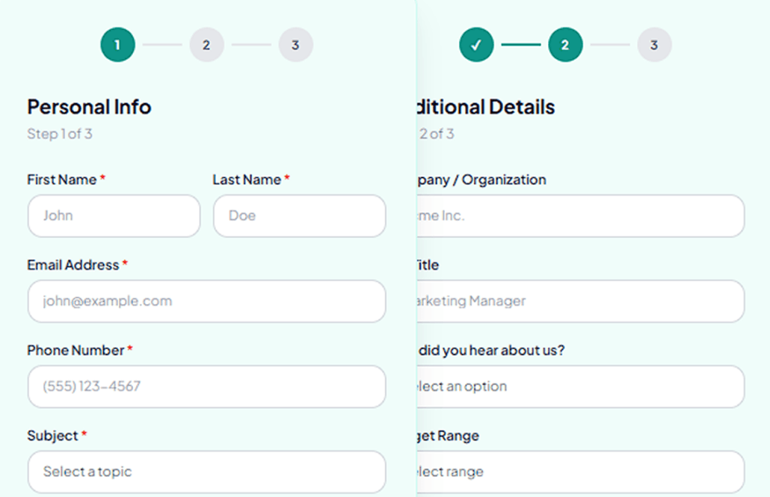Click the 'Email Address' label
This screenshot has width=770, height=497.
[73, 265]
